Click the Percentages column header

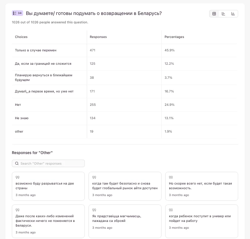[x=174, y=37]
